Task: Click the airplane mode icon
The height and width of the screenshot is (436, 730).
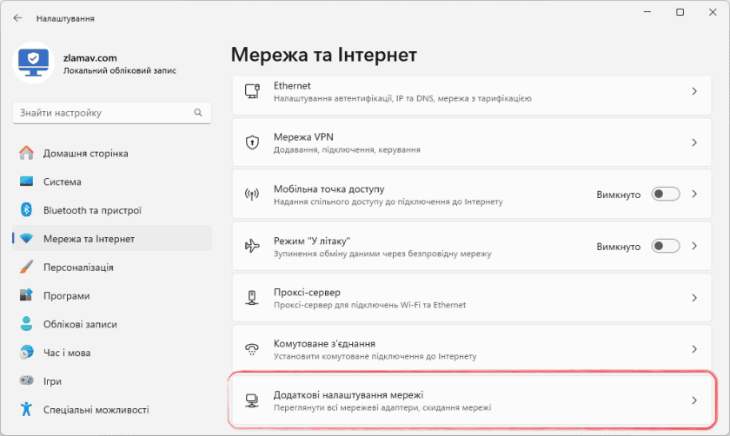Action: pyautogui.click(x=252, y=246)
